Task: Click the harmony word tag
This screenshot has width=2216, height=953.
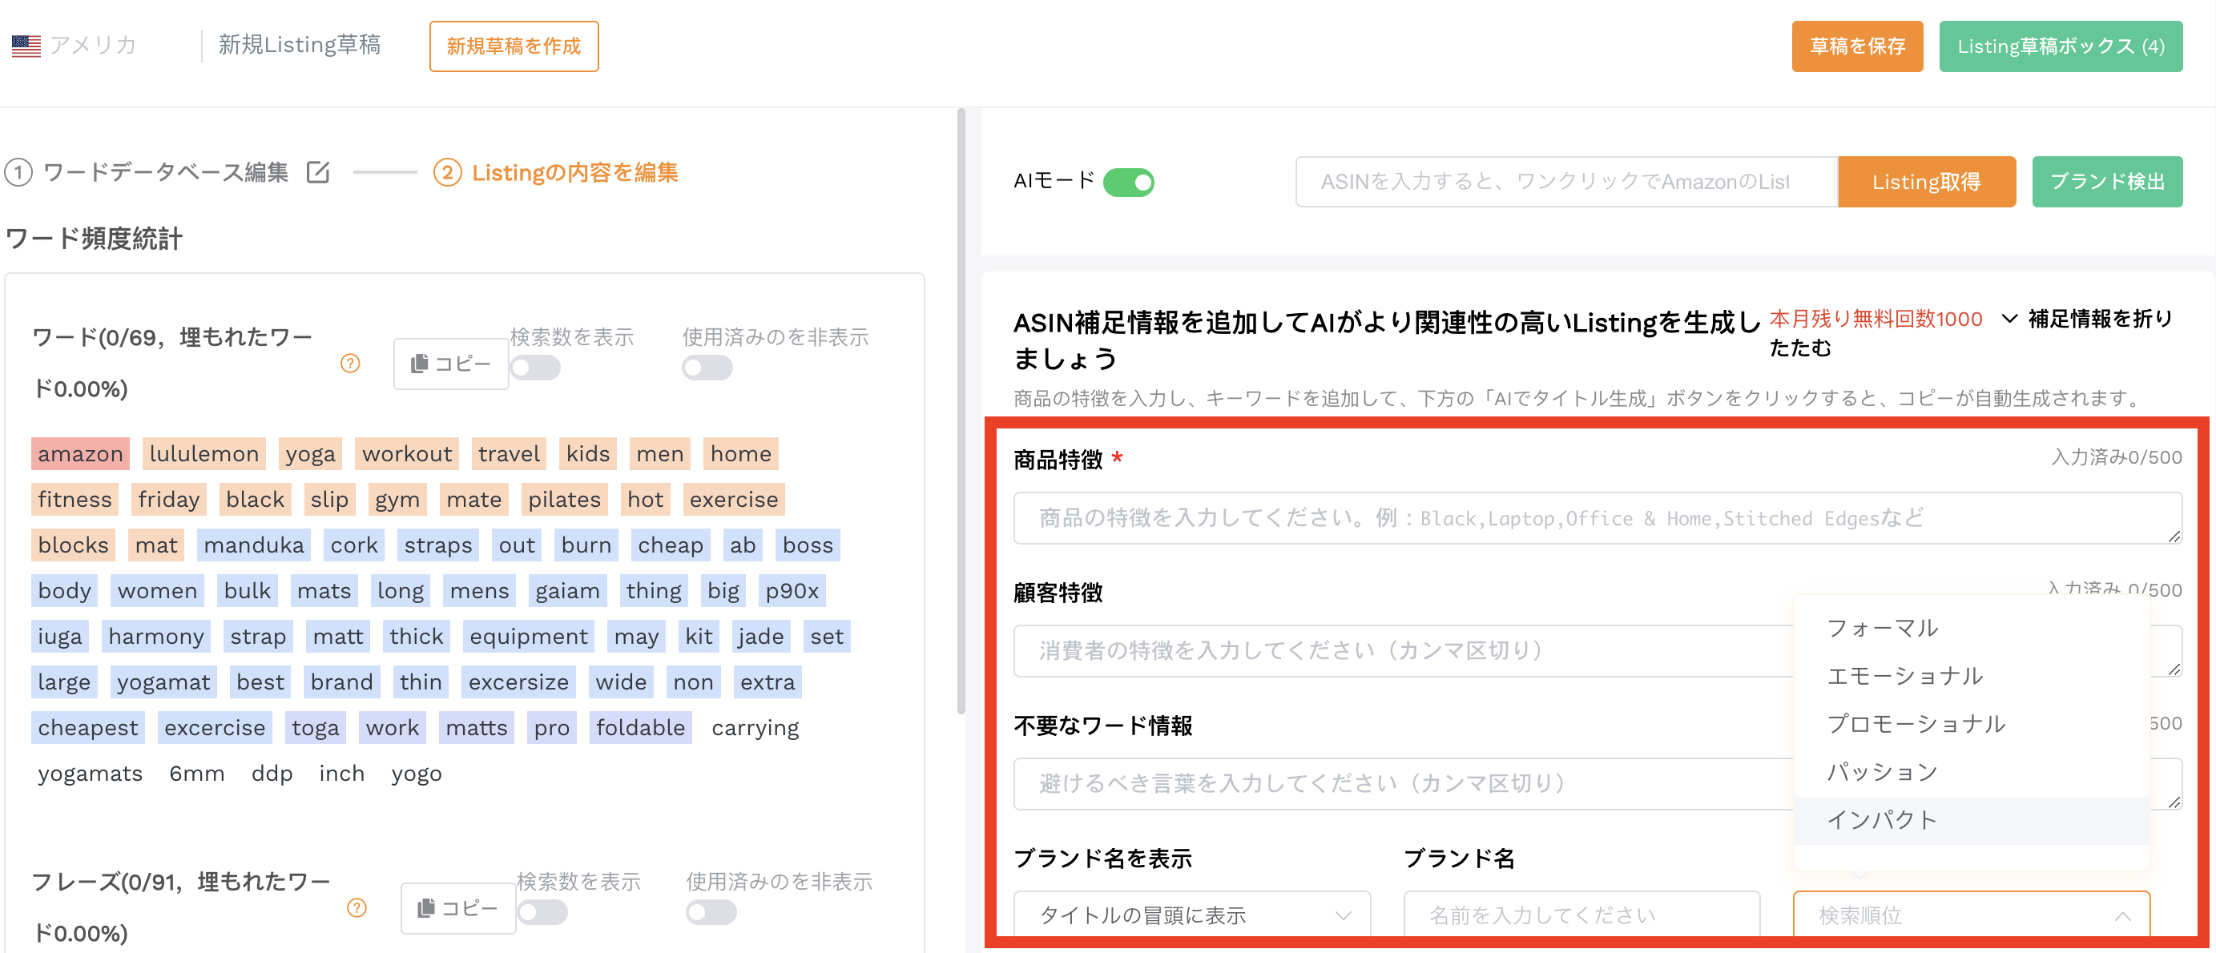Action: tap(155, 637)
